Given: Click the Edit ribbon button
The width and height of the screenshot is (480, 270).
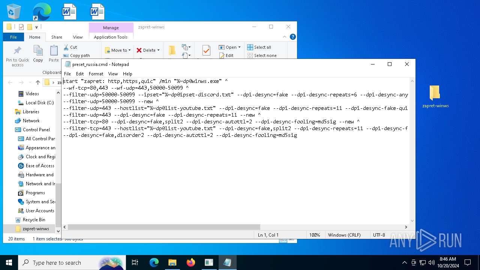Looking at the screenshot, I should coord(226,55).
